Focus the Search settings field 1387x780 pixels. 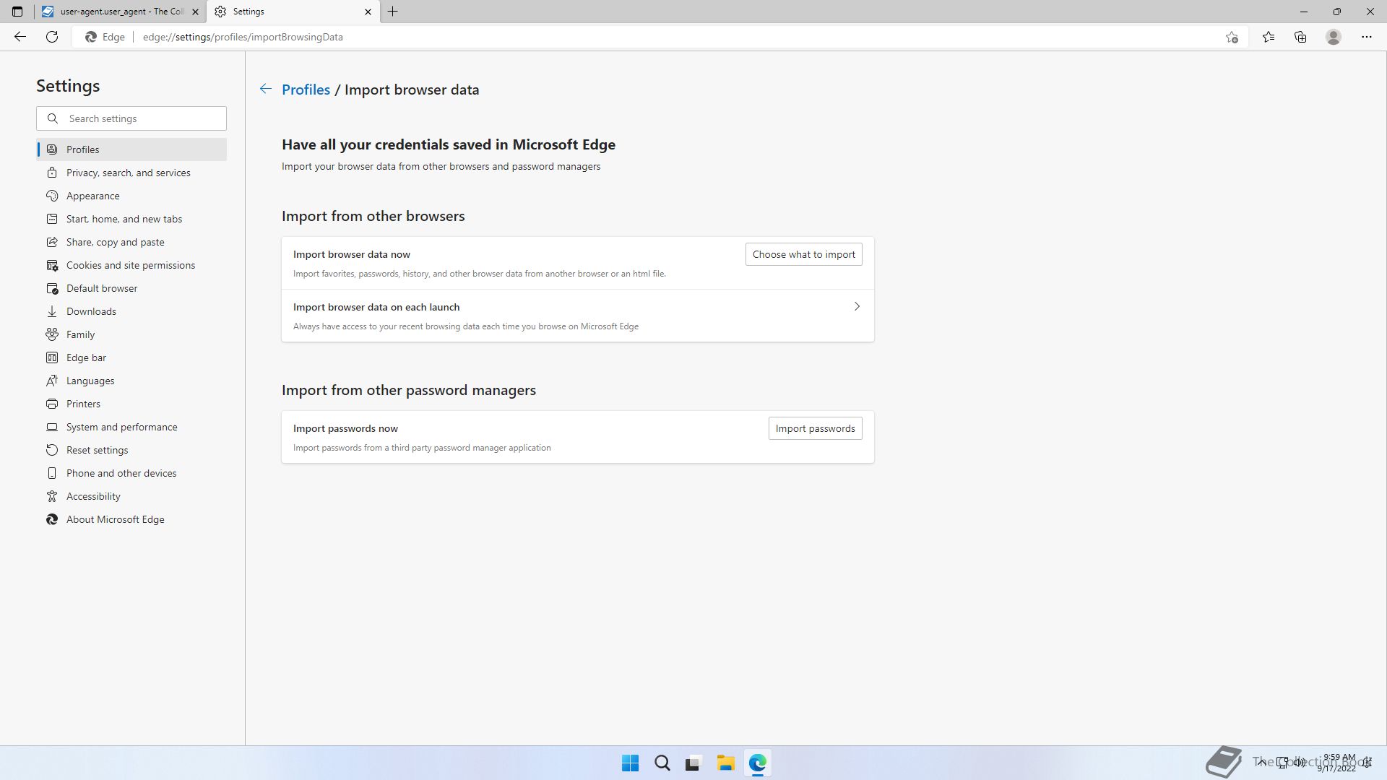[131, 118]
